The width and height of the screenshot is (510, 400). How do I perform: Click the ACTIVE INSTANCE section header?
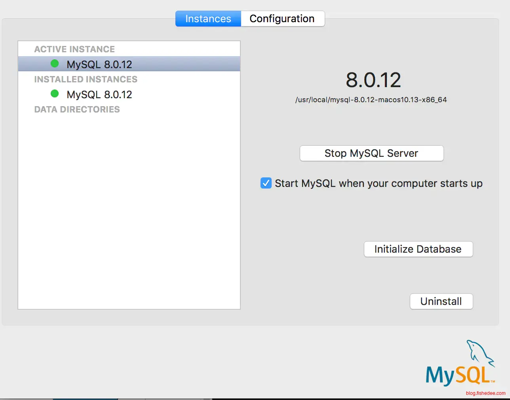click(x=74, y=49)
